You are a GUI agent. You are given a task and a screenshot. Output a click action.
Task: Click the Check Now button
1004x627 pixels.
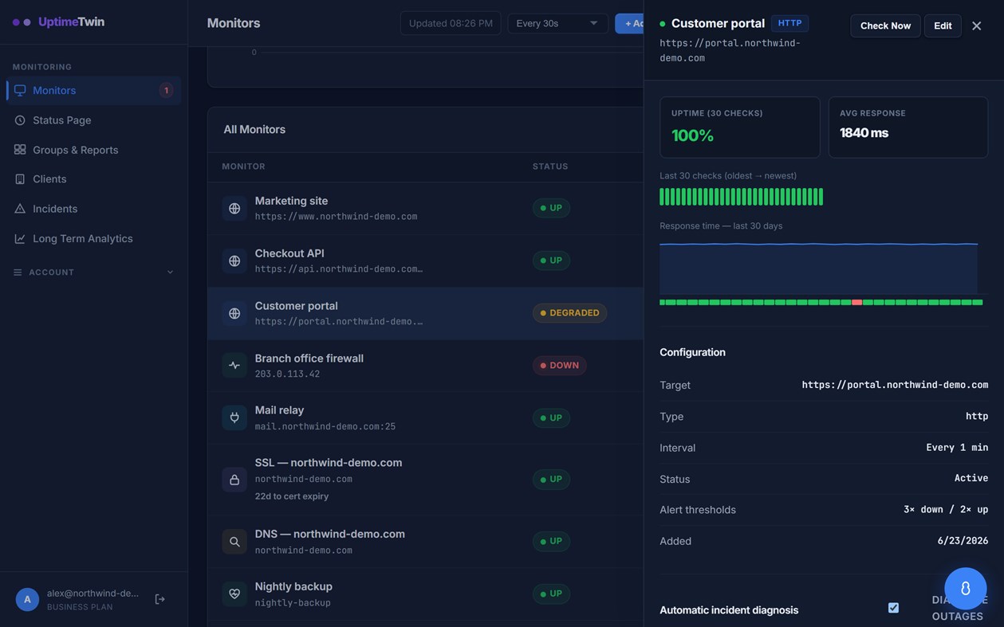pos(885,25)
